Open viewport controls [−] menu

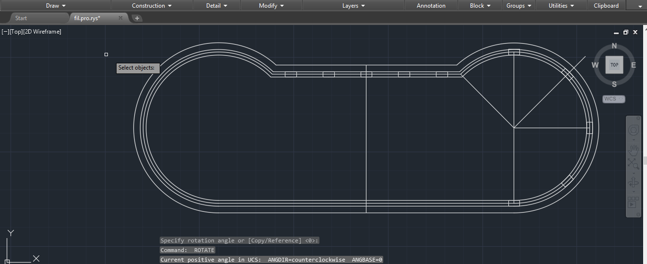point(5,32)
